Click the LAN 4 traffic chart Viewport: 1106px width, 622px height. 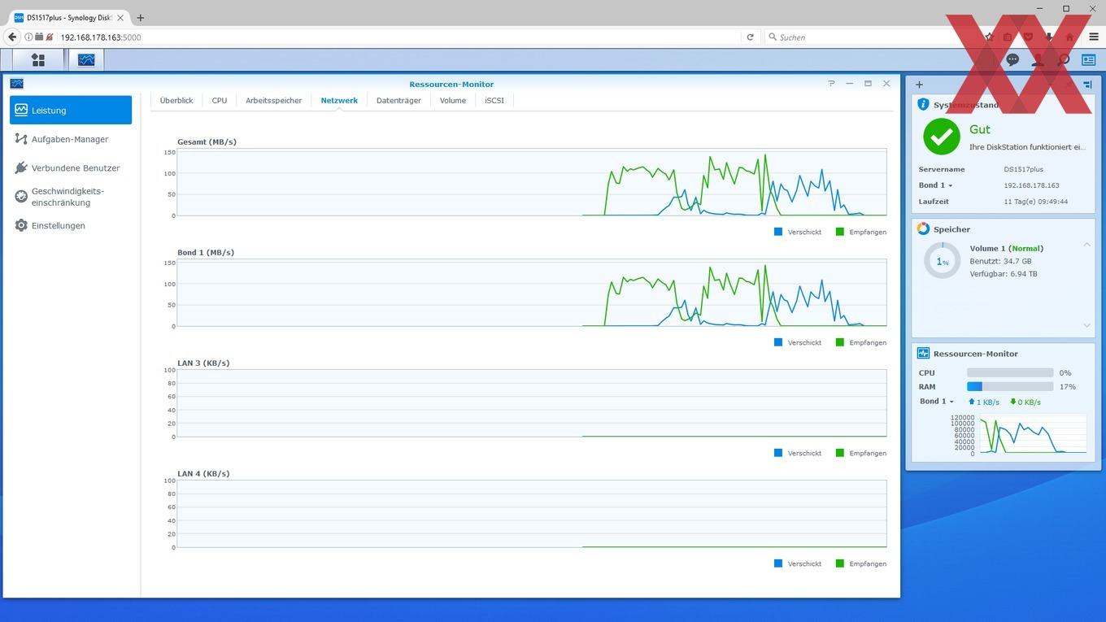pyautogui.click(x=531, y=514)
